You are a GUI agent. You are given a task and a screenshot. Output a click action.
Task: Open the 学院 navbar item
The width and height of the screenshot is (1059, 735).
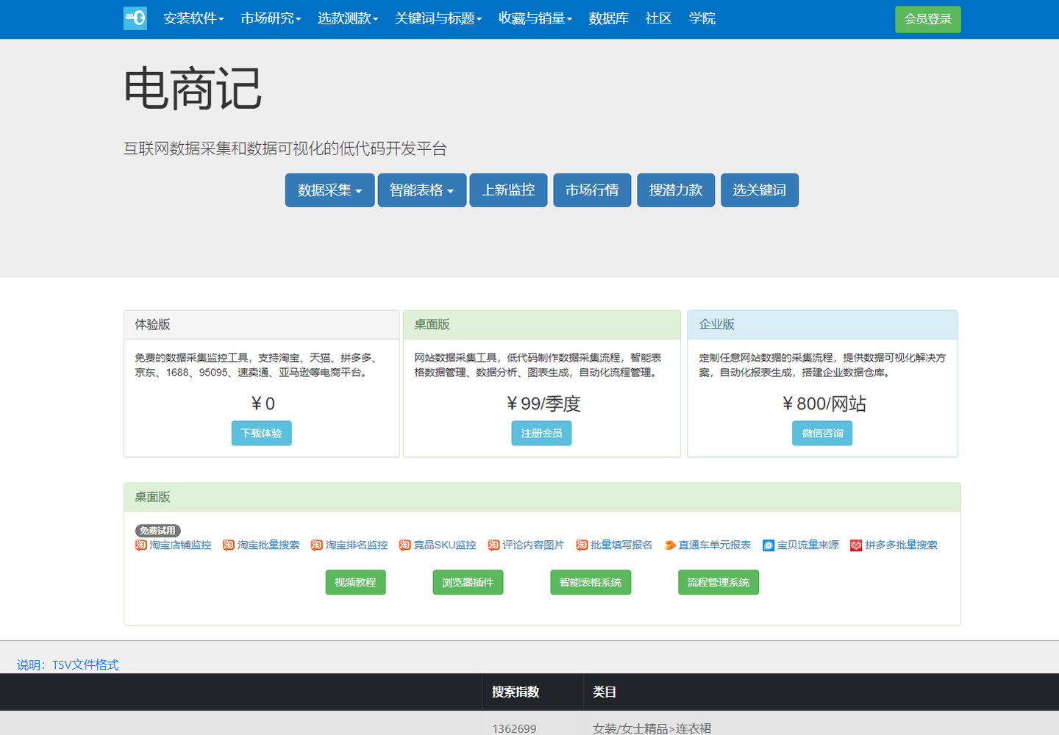pyautogui.click(x=702, y=18)
